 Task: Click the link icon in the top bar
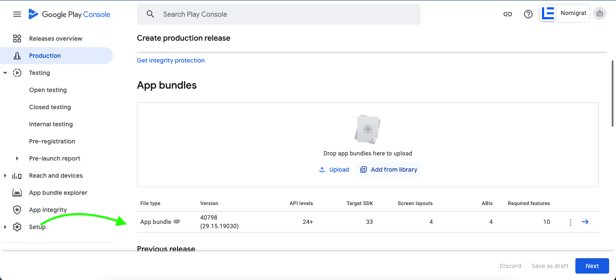(507, 14)
